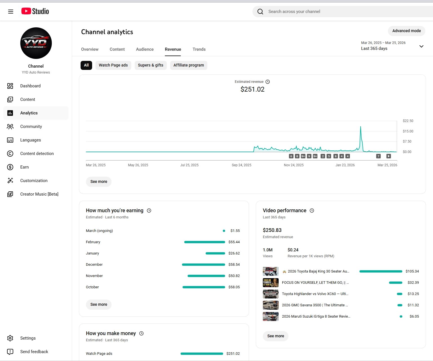Select the Watch Page ads filter chip
Image resolution: width=433 pixels, height=361 pixels.
(x=113, y=65)
